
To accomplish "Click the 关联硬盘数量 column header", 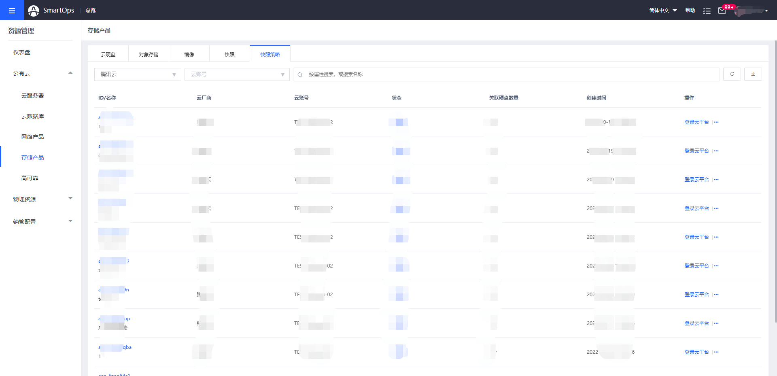I will [504, 98].
